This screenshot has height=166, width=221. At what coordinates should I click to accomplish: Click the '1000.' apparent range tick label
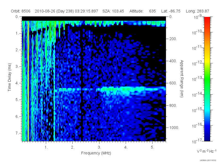tap(174, 128)
